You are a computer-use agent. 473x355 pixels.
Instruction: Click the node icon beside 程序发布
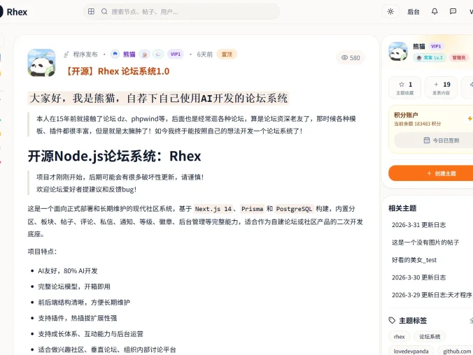coord(66,55)
